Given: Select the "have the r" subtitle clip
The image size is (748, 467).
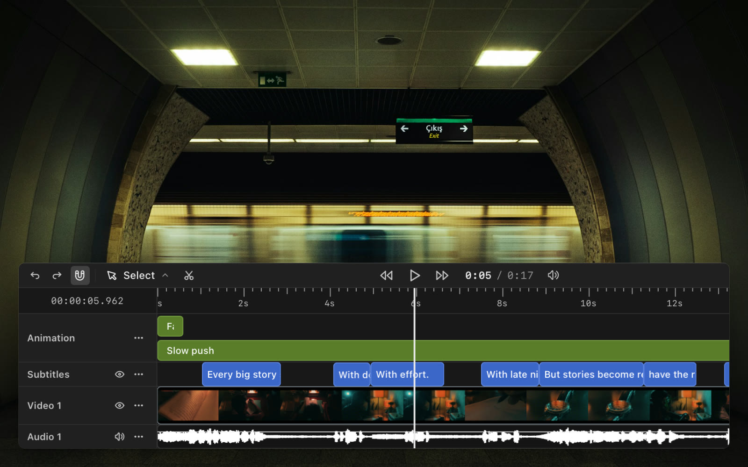Looking at the screenshot, I should pyautogui.click(x=670, y=375).
